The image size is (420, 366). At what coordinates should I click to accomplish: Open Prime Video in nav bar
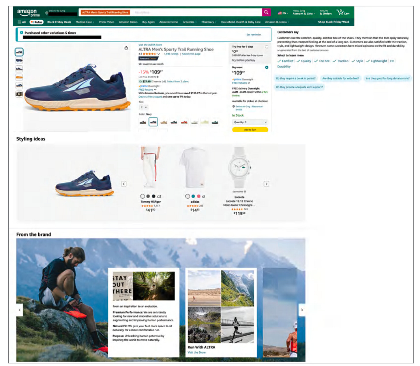point(106,22)
